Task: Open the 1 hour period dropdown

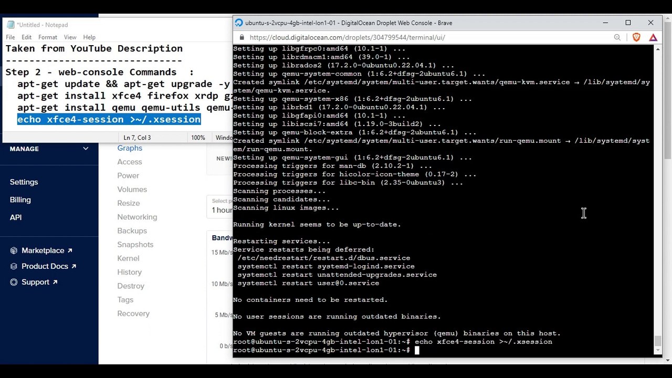Action: (220, 206)
